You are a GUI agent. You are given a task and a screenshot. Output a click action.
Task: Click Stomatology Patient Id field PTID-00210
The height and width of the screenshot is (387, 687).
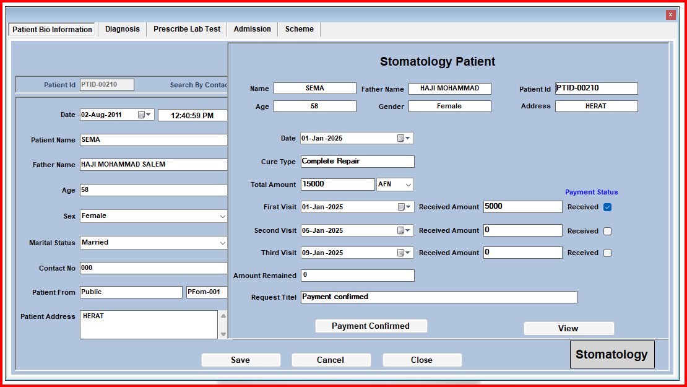point(596,88)
